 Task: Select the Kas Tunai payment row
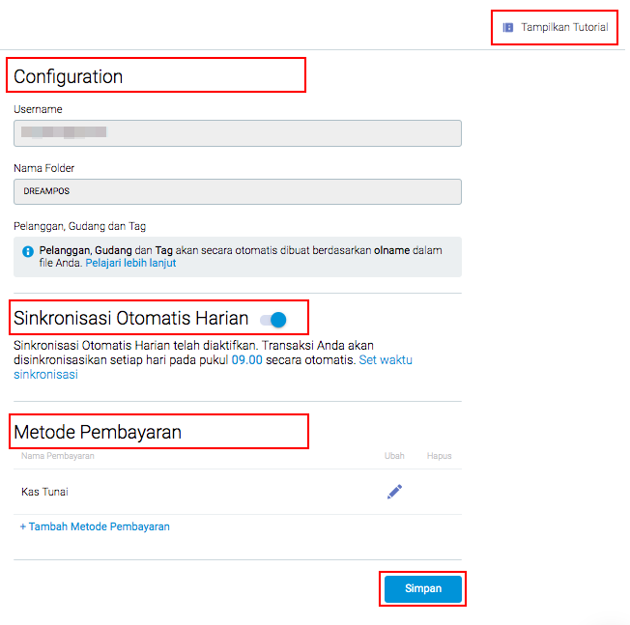(x=45, y=492)
